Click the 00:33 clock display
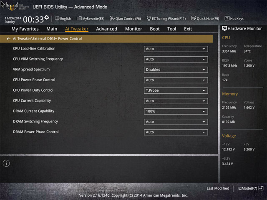 click(33, 20)
